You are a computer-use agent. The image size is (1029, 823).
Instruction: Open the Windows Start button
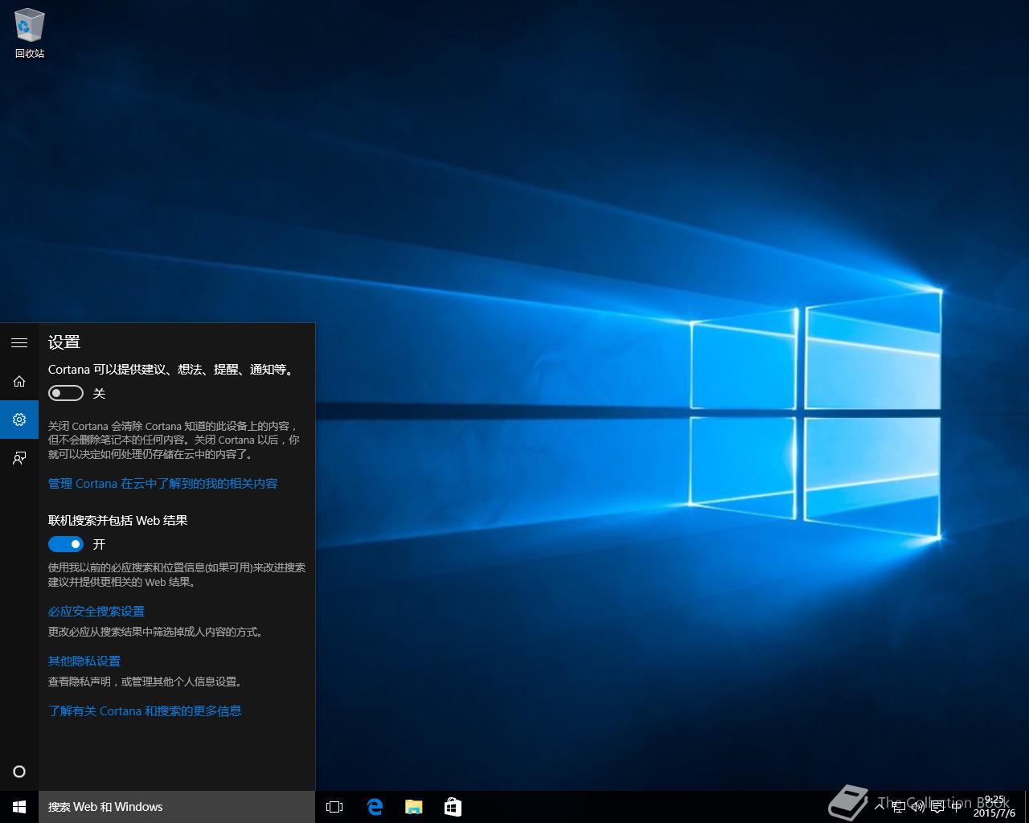[19, 807]
